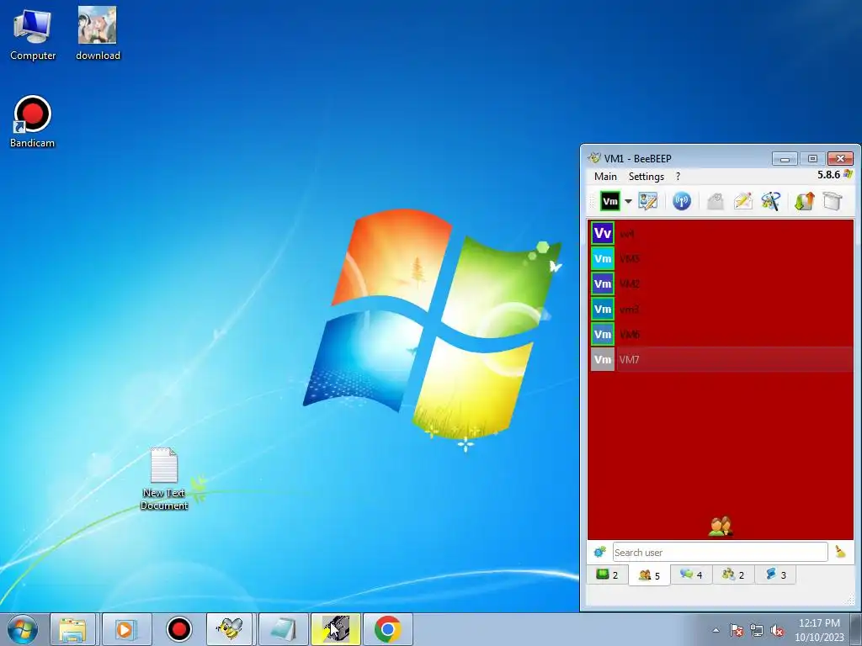This screenshot has height=646, width=862.
Task: Select user VM5 in the list
Action: 721,259
